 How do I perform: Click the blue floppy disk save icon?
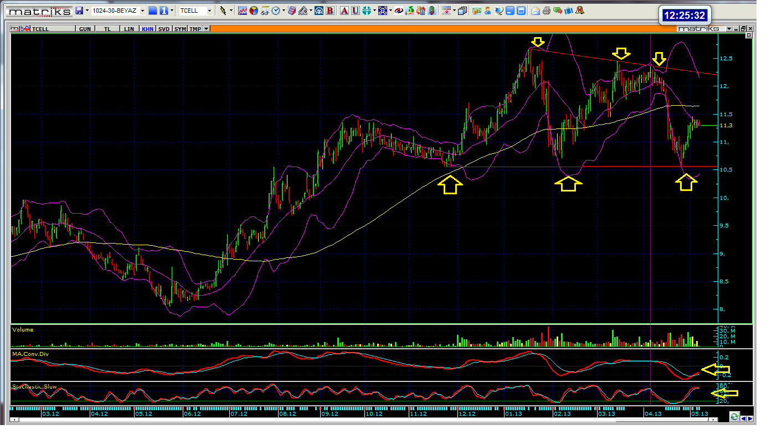pyautogui.click(x=80, y=11)
